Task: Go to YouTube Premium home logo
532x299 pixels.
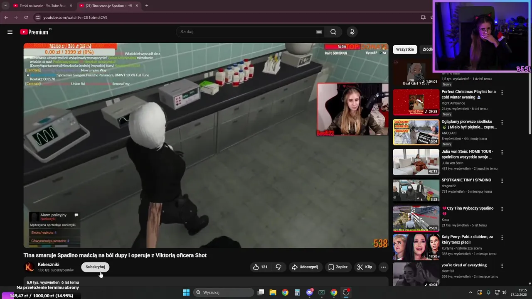Action: [x=35, y=32]
